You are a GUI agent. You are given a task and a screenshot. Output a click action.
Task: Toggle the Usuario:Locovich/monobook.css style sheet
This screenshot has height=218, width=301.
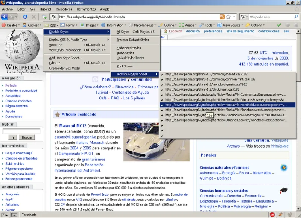point(227,120)
